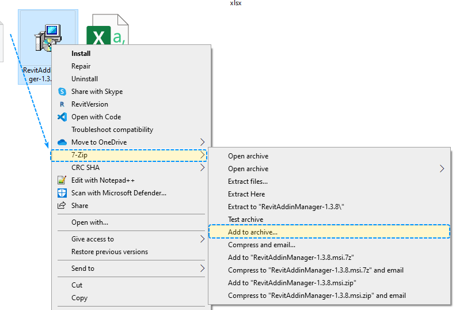456x310 pixels.
Task: Click the Share arrow icon
Action: click(x=62, y=206)
